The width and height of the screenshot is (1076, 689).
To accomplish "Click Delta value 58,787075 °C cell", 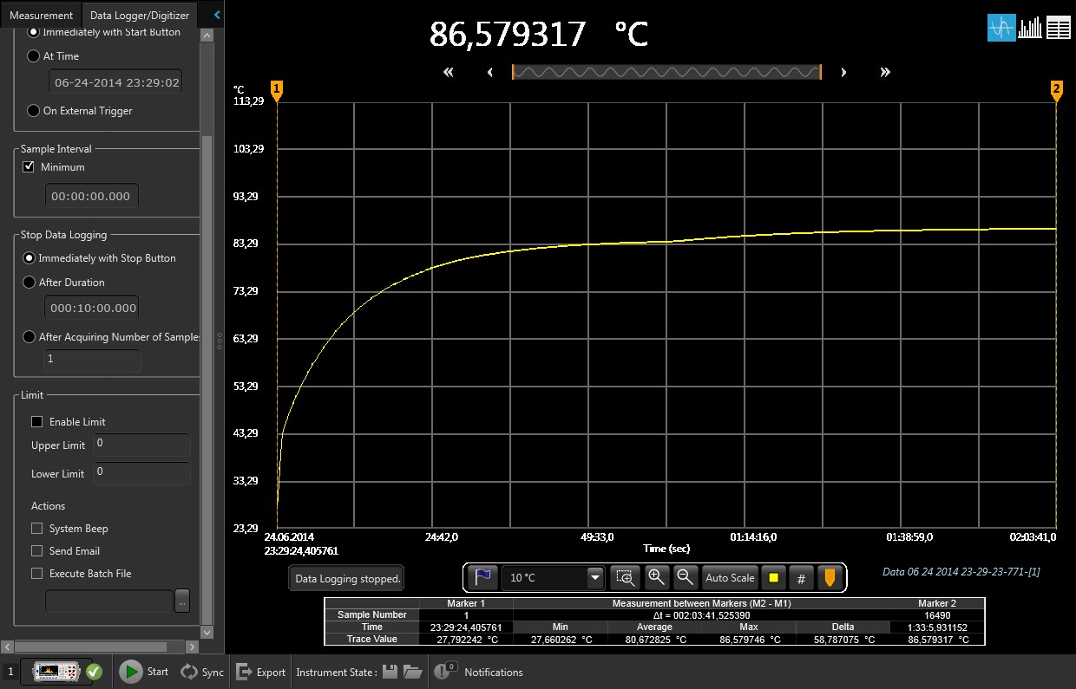I will coord(843,639).
